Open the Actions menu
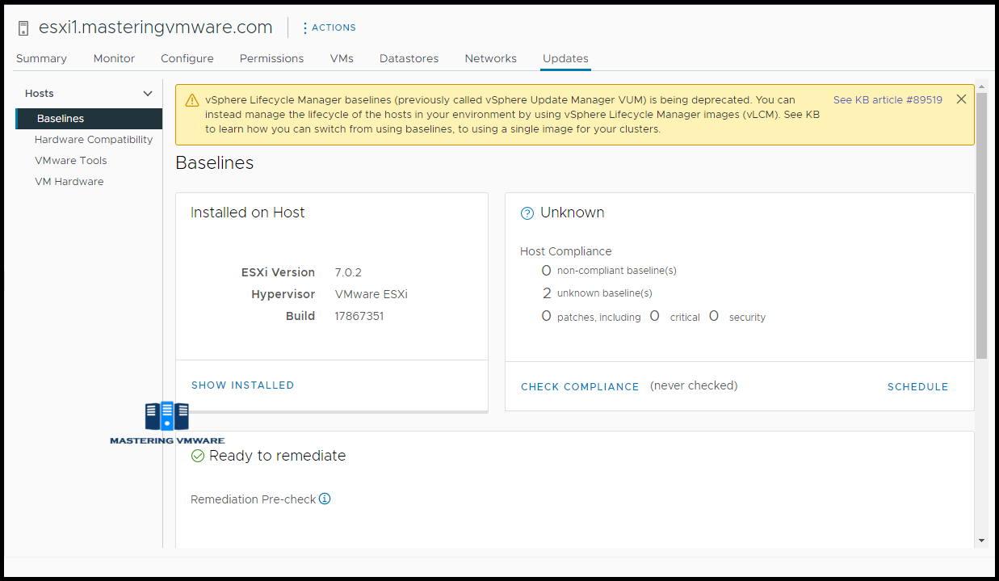The image size is (999, 581). tap(330, 27)
